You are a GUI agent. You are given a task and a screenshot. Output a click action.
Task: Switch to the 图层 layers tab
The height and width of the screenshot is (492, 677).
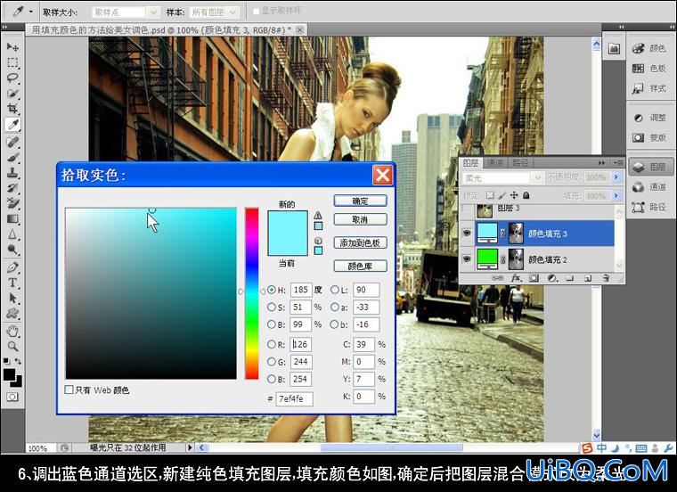pos(470,163)
